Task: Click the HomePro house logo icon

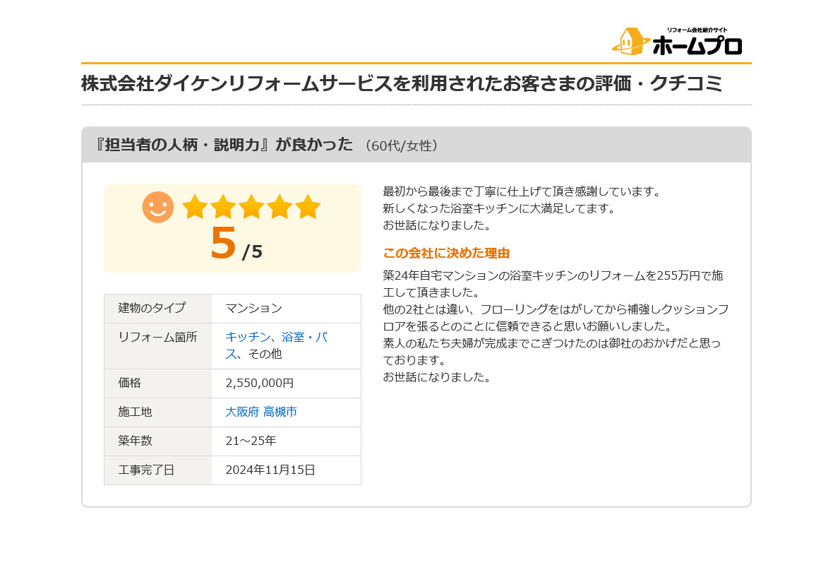Action: (630, 42)
